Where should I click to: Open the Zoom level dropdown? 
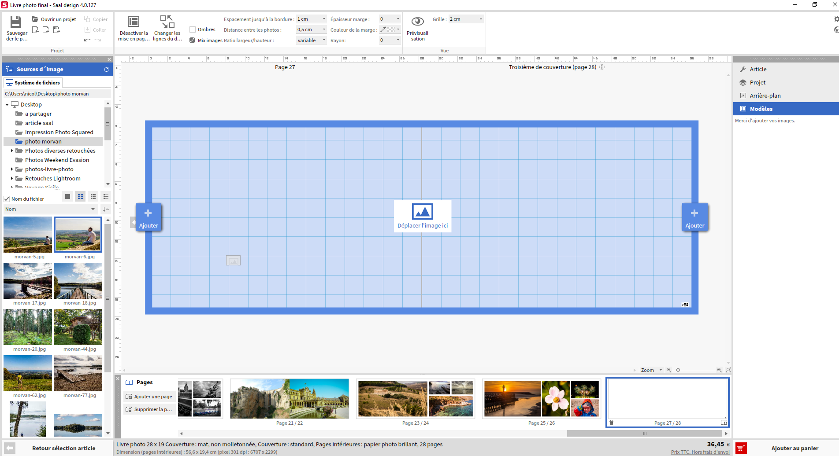pos(651,370)
